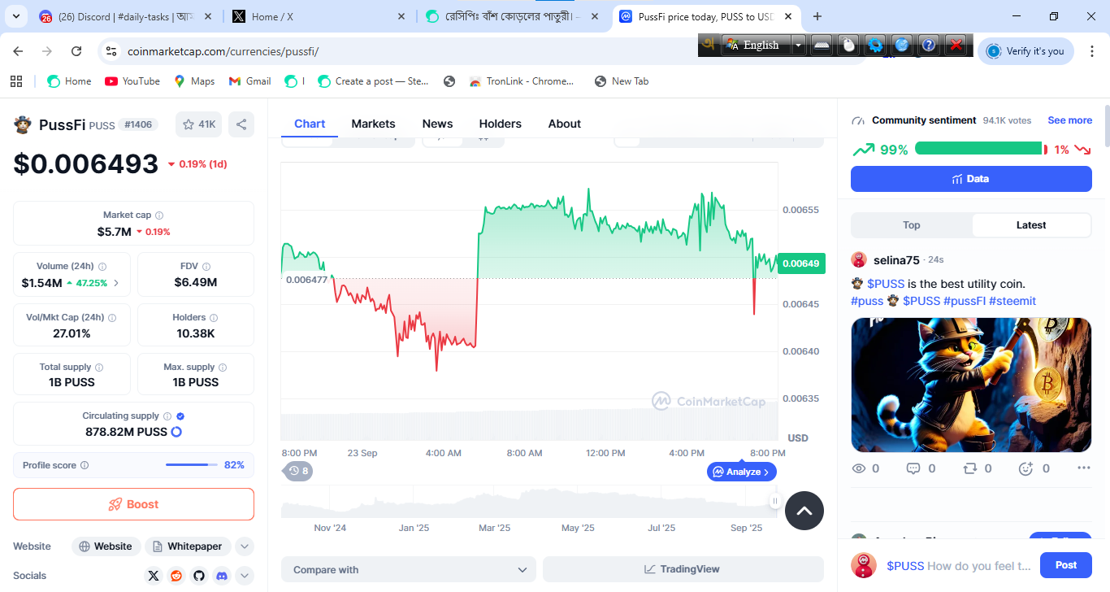Open the Reddit social link

[x=176, y=576]
